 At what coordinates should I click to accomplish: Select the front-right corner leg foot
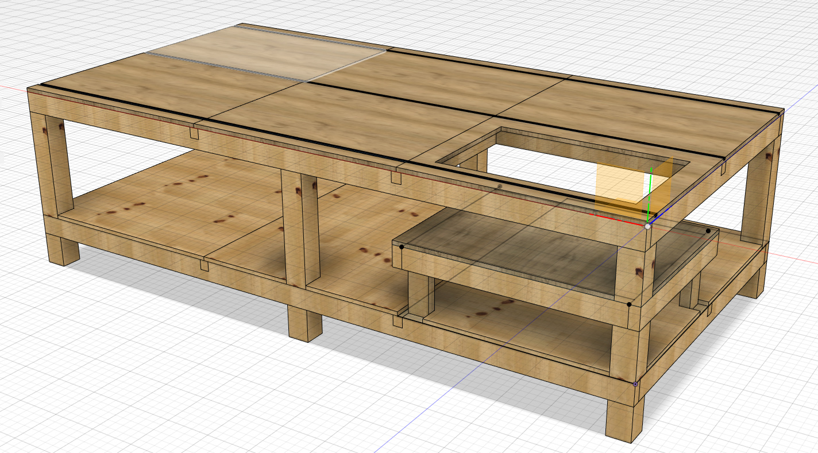626,419
